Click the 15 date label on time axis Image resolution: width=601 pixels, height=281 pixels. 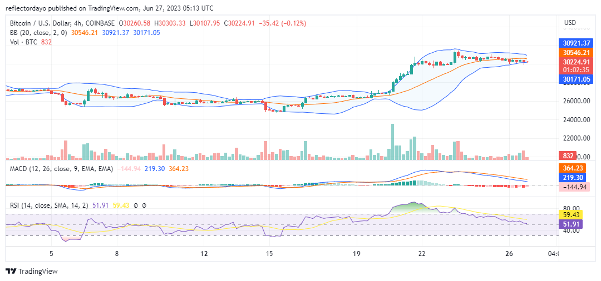pyautogui.click(x=269, y=253)
